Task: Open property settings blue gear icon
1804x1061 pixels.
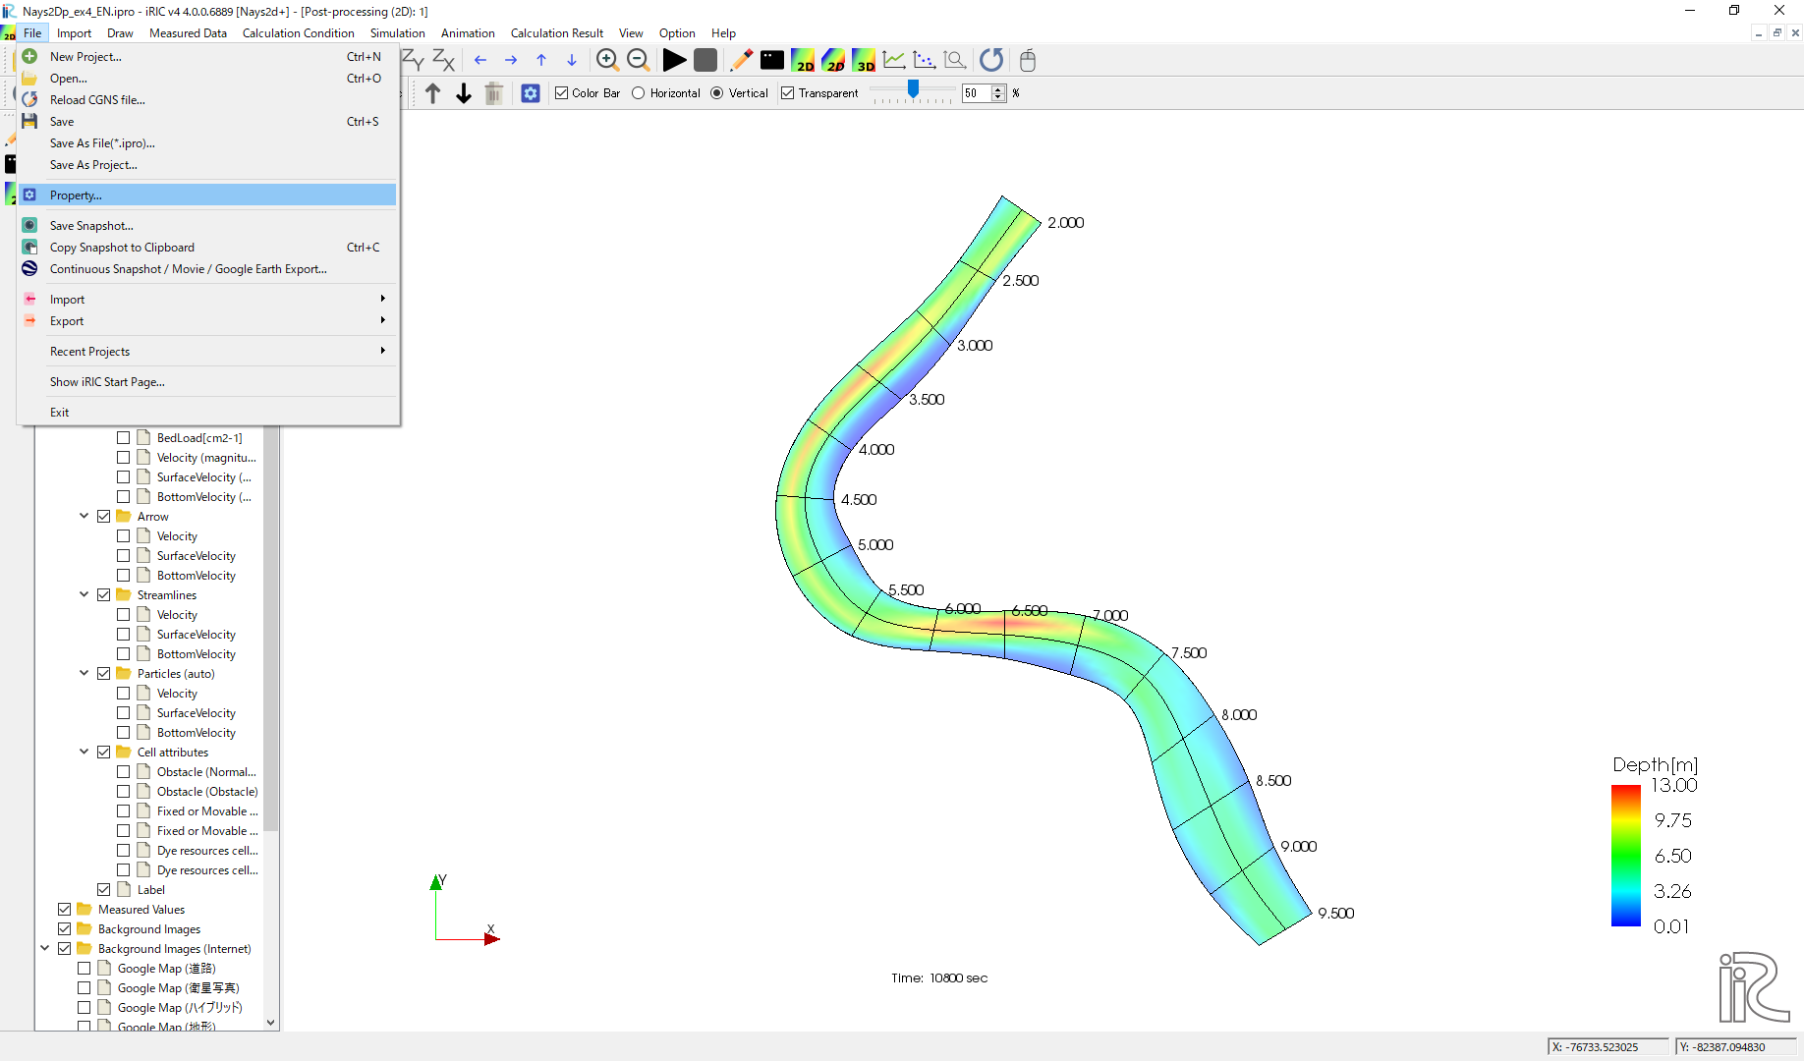Action: click(x=531, y=93)
